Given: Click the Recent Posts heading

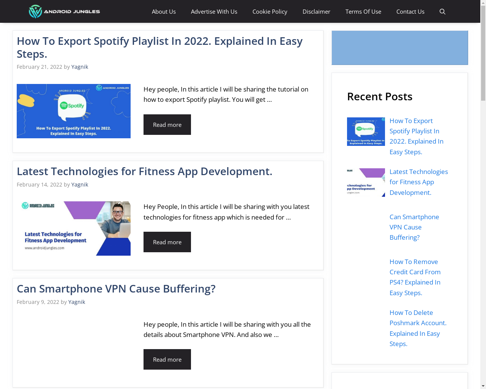Looking at the screenshot, I should pos(380,96).
